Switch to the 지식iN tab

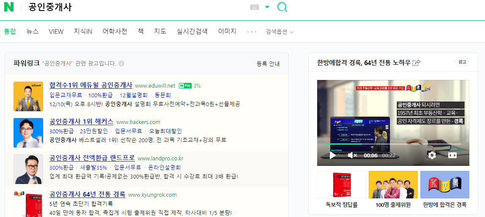[x=83, y=31]
